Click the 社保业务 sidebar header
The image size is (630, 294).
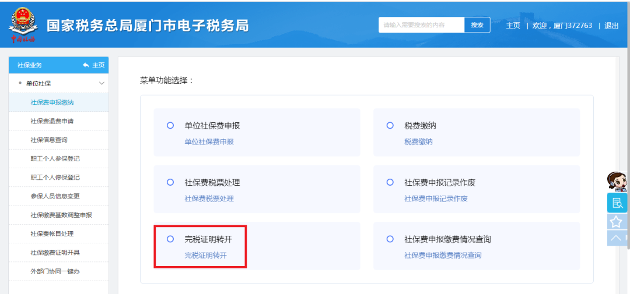30,65
